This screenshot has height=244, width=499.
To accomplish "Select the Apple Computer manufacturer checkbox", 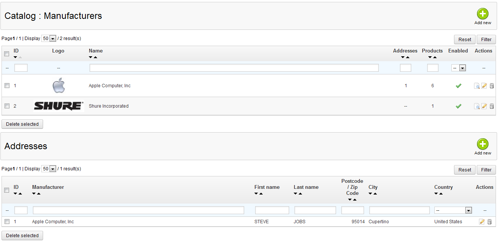I will tap(7, 86).
